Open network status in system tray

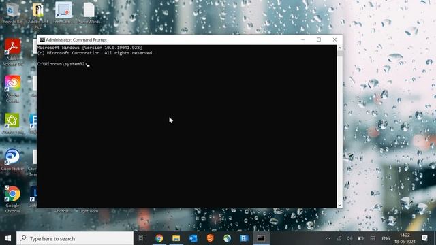[339, 238]
